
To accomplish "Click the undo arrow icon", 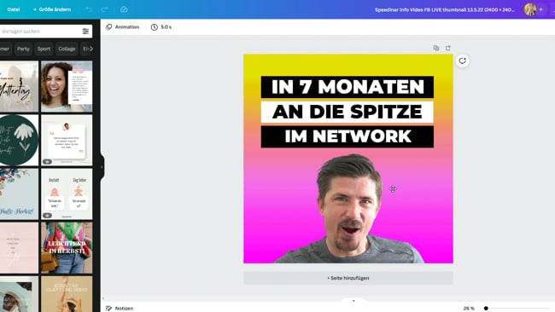I will point(89,9).
